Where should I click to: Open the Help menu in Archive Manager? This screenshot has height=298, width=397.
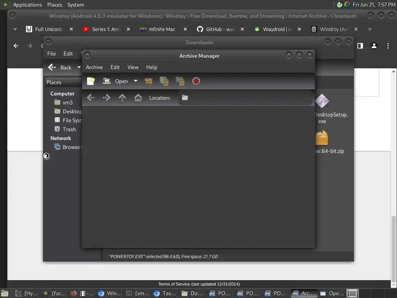(152, 67)
